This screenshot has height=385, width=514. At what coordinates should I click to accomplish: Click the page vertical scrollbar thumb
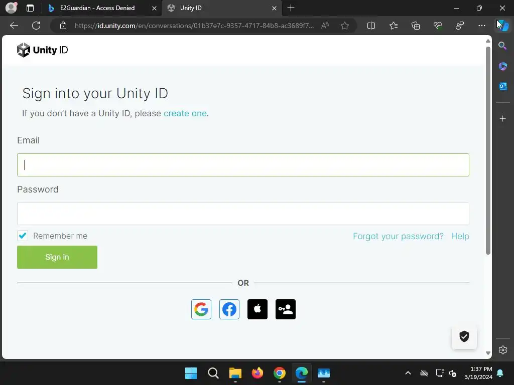(x=488, y=150)
